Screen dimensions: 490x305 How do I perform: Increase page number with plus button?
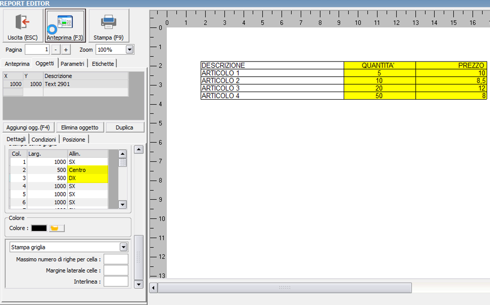[x=66, y=50]
